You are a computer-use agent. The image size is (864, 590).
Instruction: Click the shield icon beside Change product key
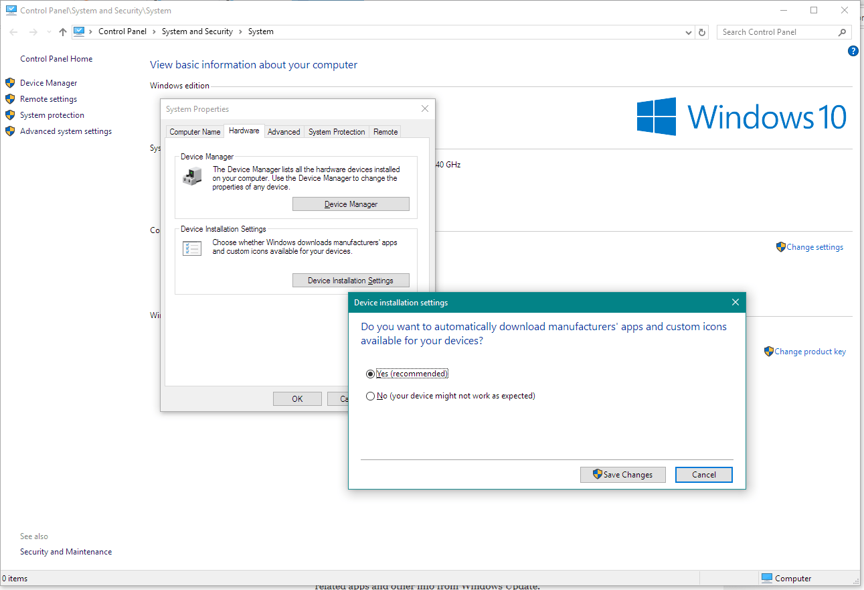point(769,351)
